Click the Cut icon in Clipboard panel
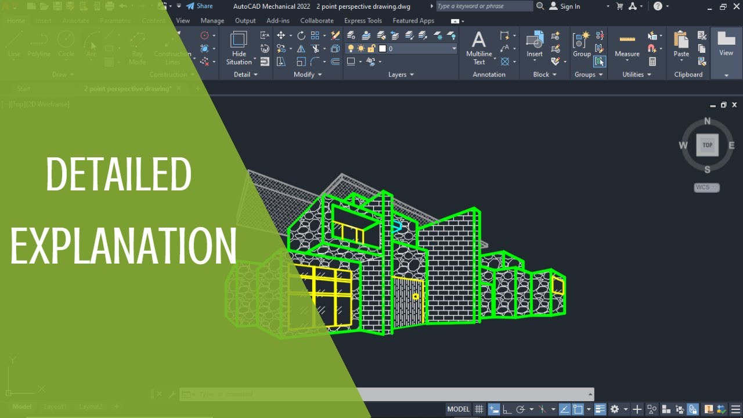This screenshot has width=743, height=418. tap(702, 36)
